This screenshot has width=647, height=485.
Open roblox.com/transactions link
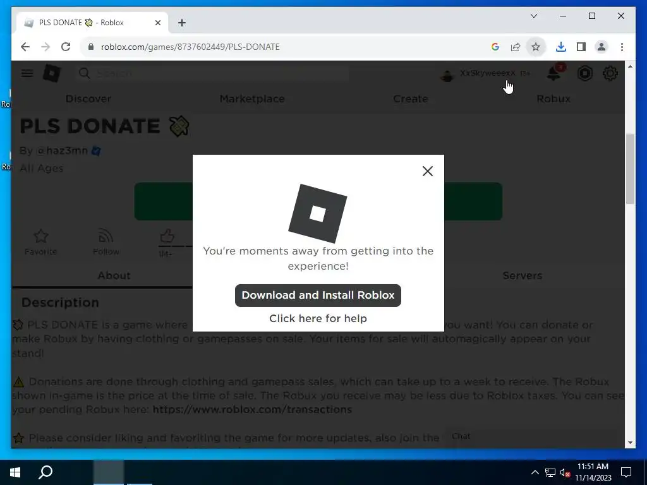252,409
